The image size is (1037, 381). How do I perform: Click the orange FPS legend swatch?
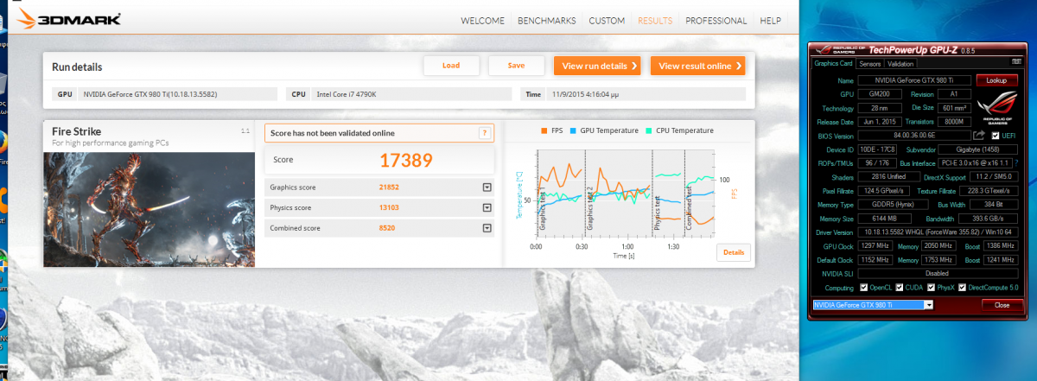pyautogui.click(x=544, y=131)
